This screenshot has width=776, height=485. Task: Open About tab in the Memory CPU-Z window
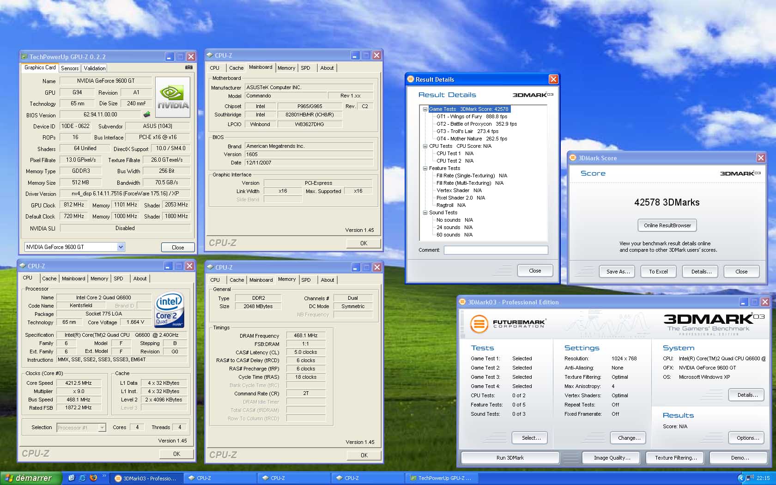click(327, 280)
